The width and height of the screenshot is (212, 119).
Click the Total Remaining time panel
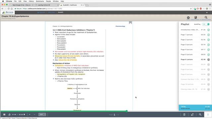(x=195, y=108)
